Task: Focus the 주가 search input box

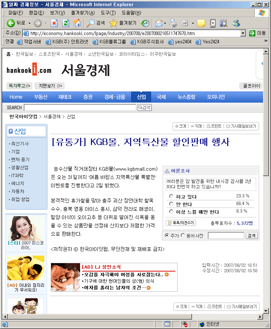Action: [226, 235]
